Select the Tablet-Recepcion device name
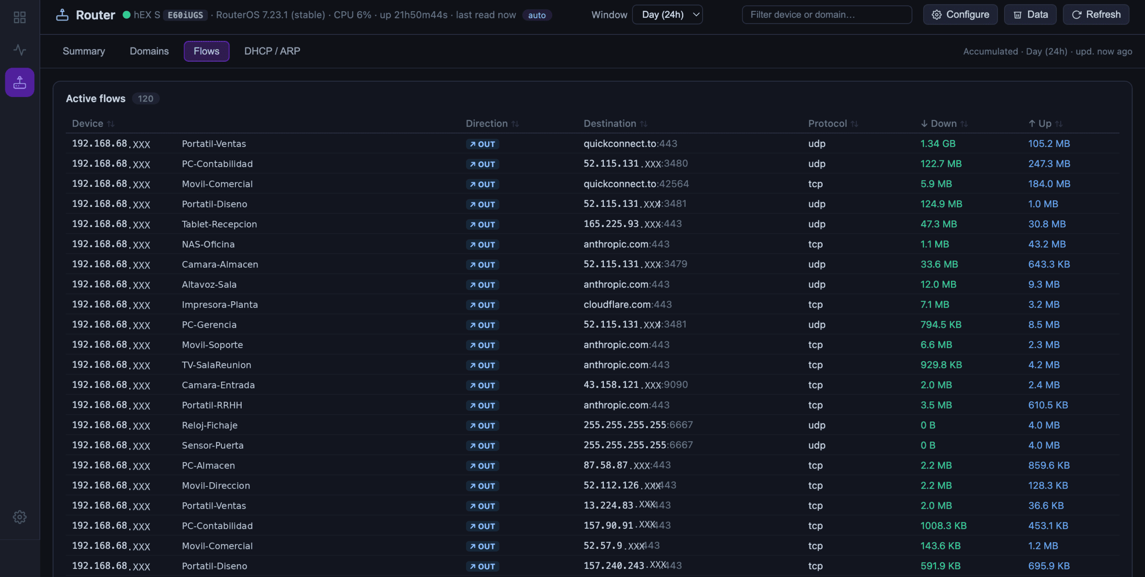Viewport: 1145px width, 577px height. point(219,224)
